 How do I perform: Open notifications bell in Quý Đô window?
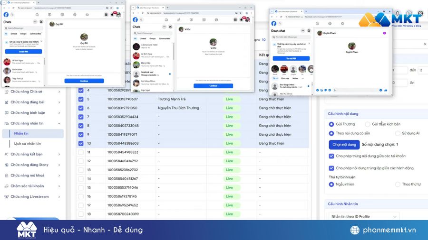(112, 15)
